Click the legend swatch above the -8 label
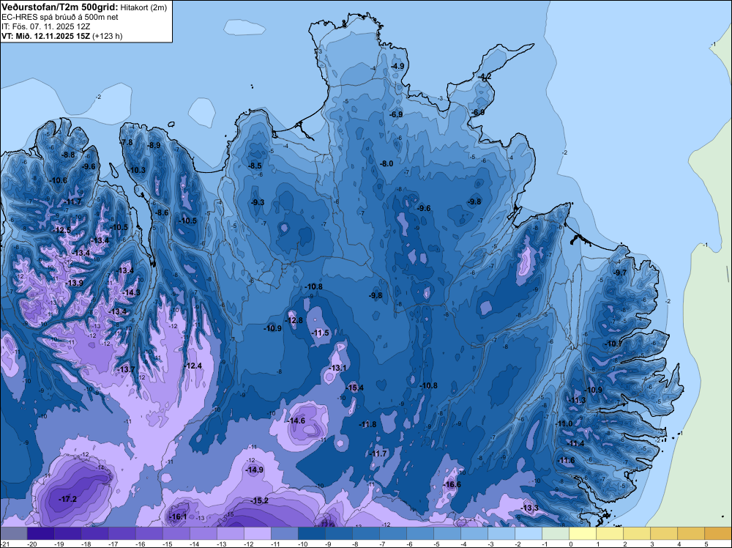 365,533
